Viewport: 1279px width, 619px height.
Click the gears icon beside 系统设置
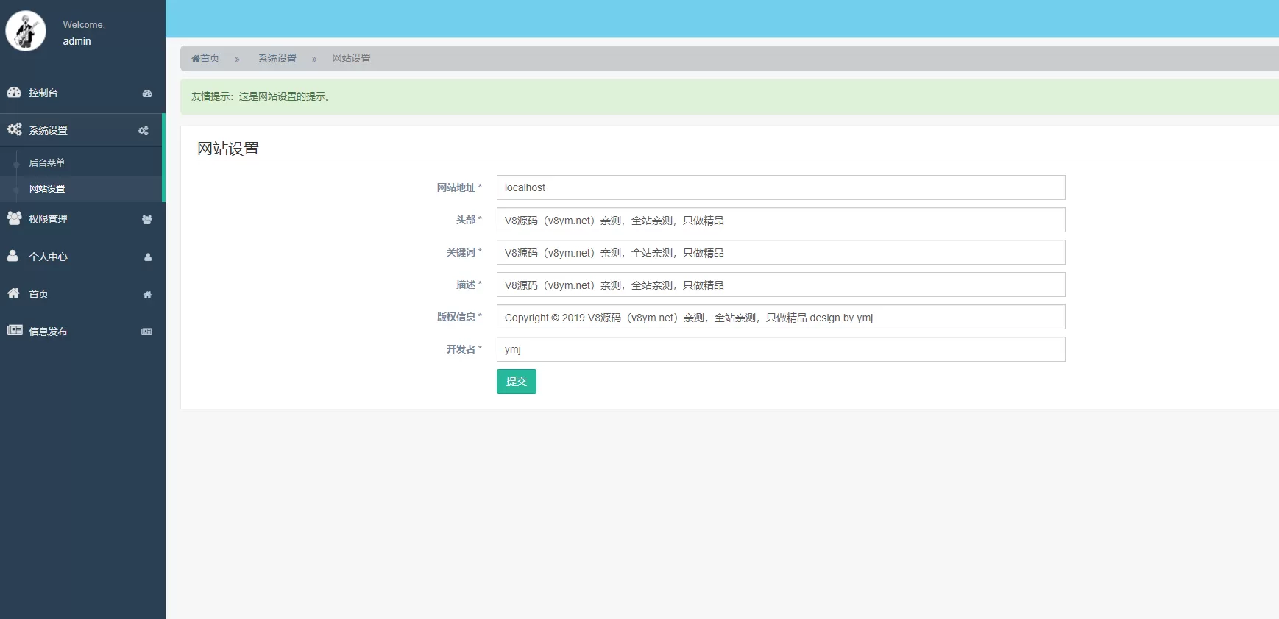(14, 129)
